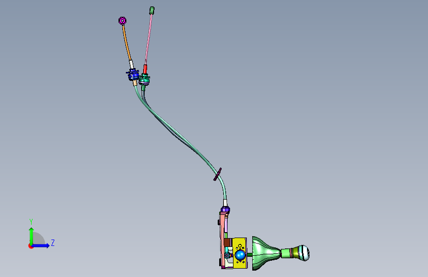Select the pink shifter bracket
Viewport: 428px width, 277px height.
(x=223, y=240)
